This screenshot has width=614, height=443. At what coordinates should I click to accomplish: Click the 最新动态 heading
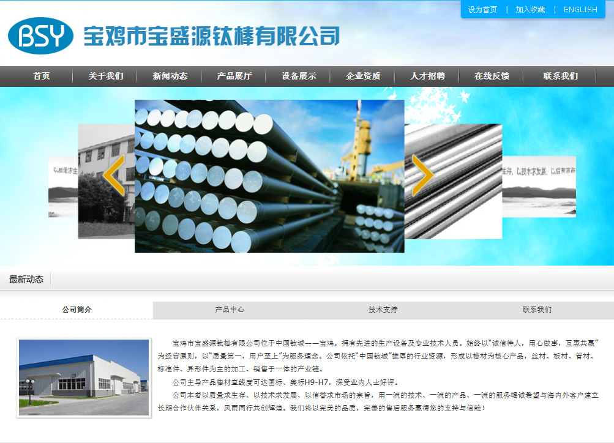26,279
